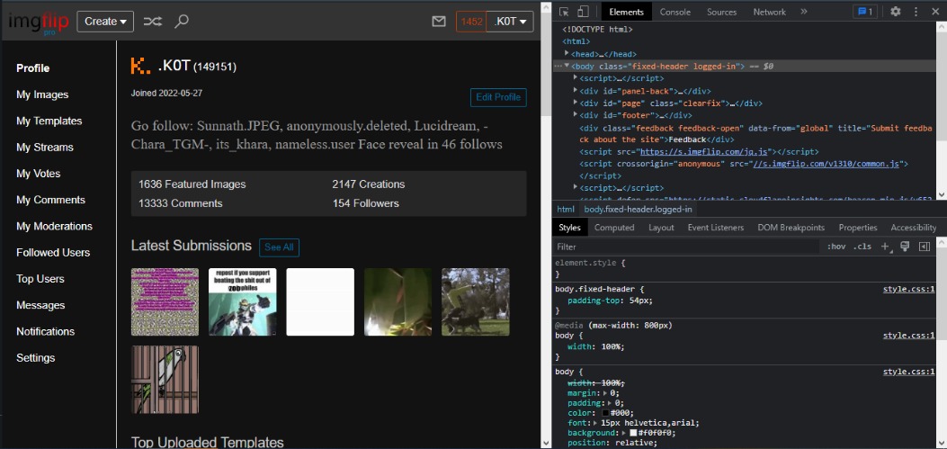Open DevTools settings gear

[896, 12]
